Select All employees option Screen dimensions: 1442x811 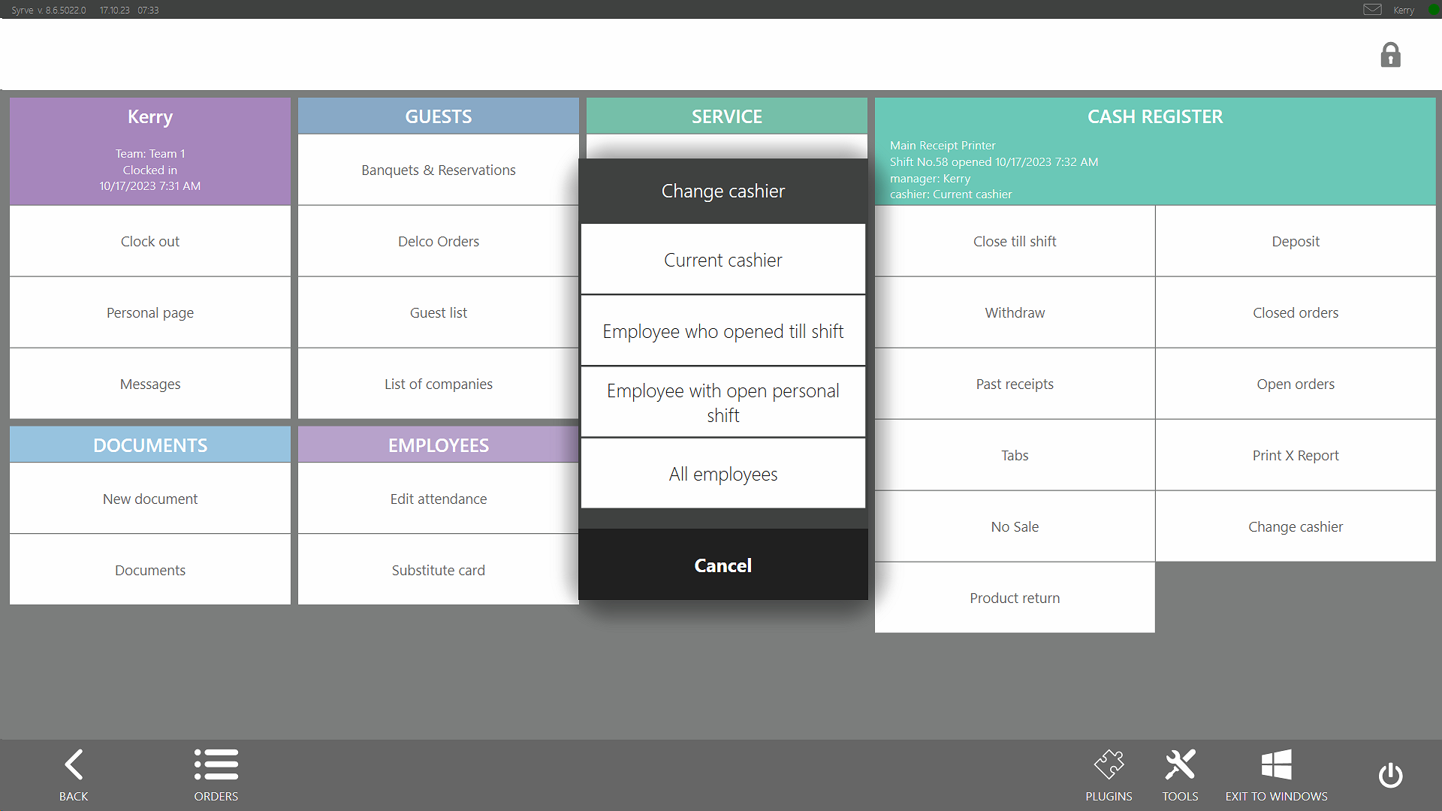tap(723, 474)
